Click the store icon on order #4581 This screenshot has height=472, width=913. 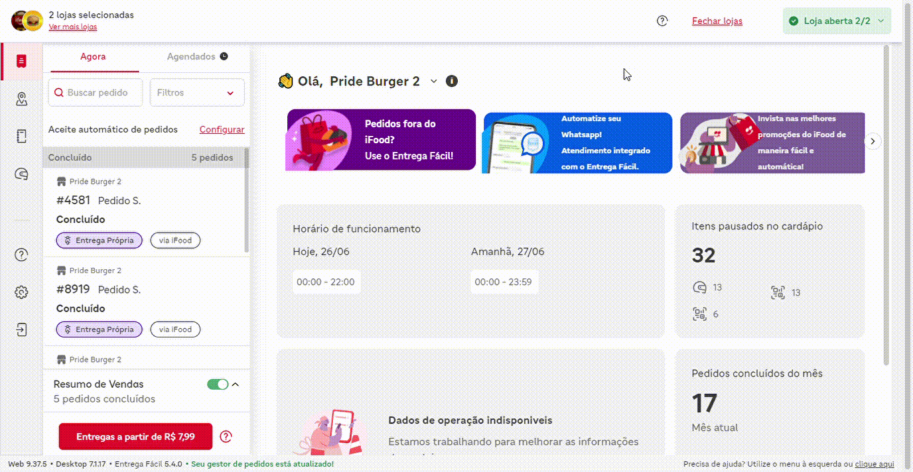(62, 182)
